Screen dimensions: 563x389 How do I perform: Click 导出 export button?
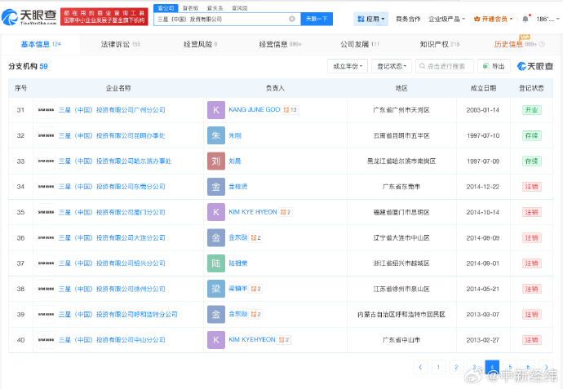pyautogui.click(x=494, y=66)
